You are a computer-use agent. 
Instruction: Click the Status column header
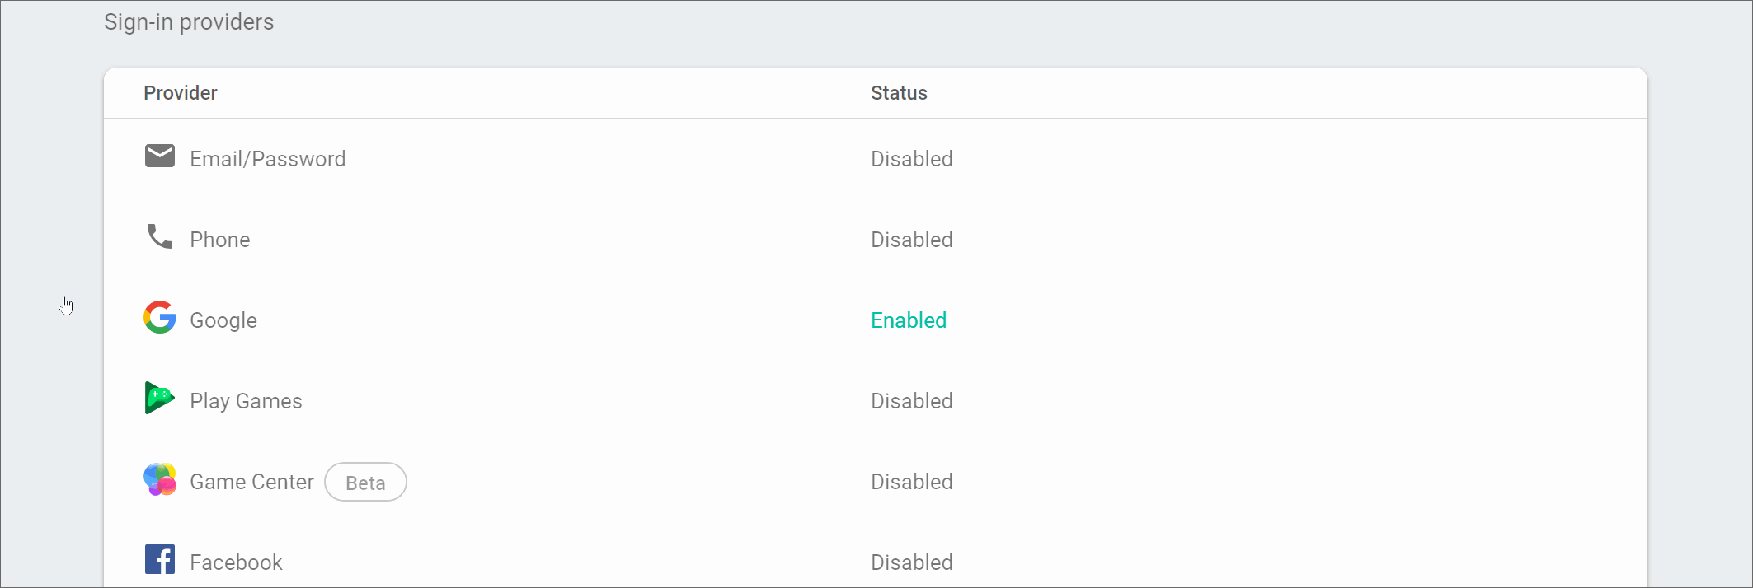(899, 93)
